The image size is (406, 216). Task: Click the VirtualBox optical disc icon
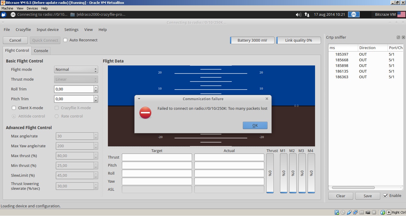[343, 212]
